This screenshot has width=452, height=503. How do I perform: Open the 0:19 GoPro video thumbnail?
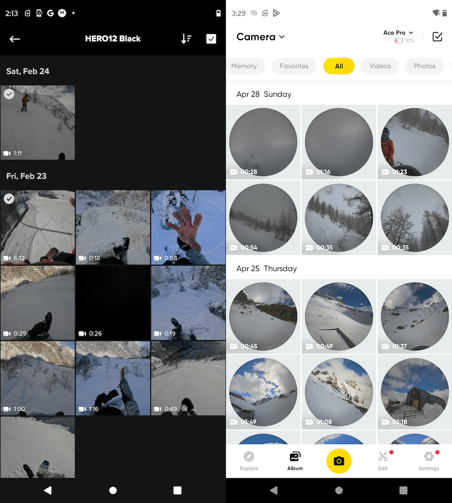point(188,303)
